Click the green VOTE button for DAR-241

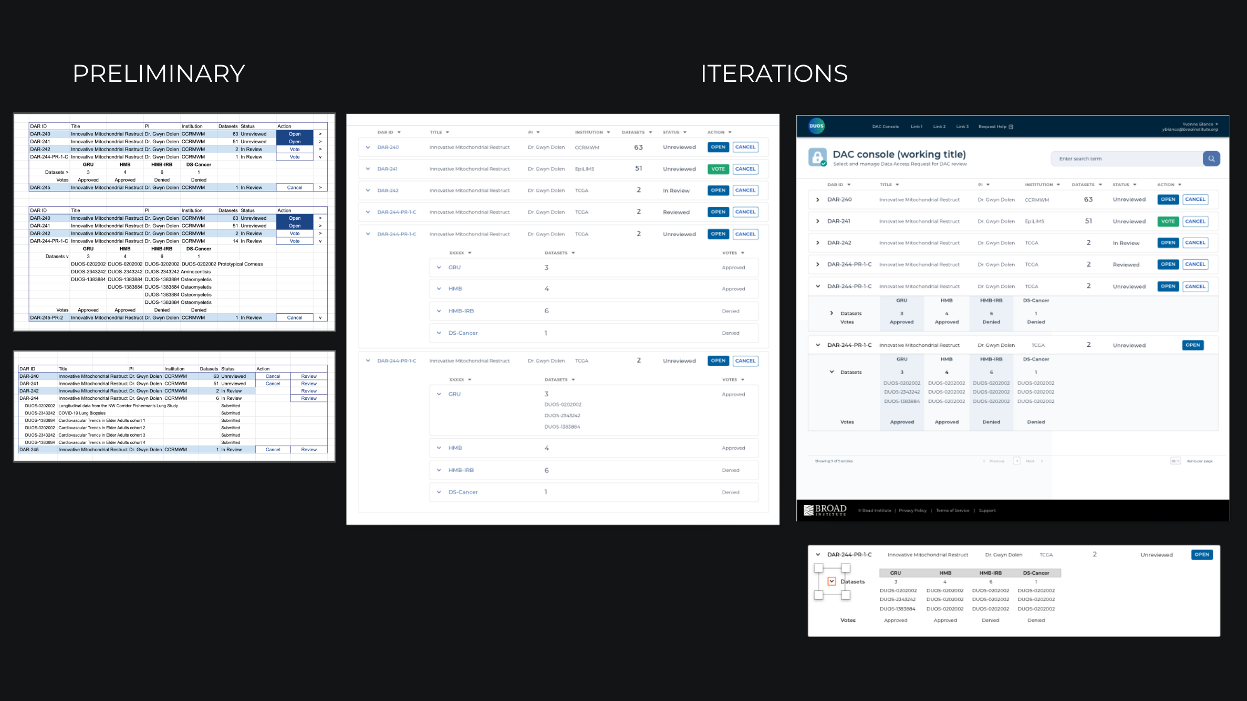(x=1168, y=221)
